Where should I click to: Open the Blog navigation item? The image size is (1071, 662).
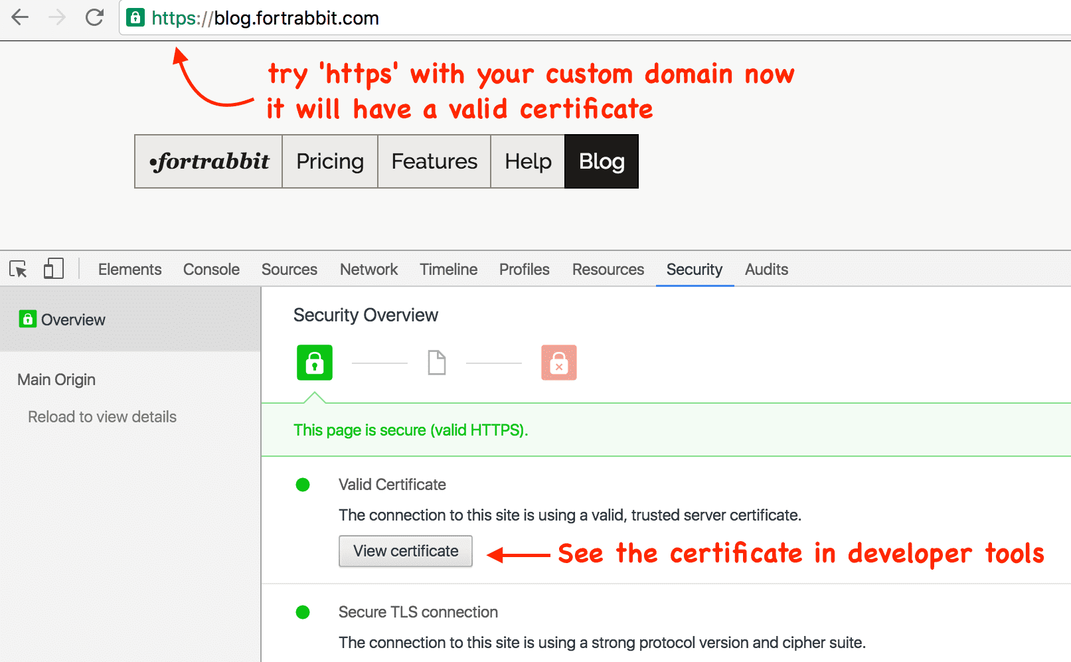click(x=601, y=161)
